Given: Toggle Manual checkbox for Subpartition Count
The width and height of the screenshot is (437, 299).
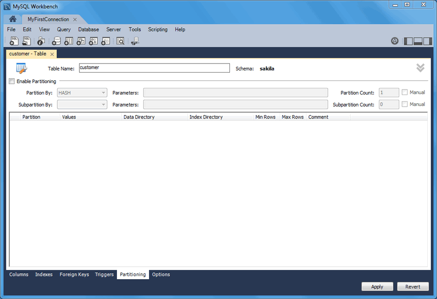Looking at the screenshot, I should point(405,104).
